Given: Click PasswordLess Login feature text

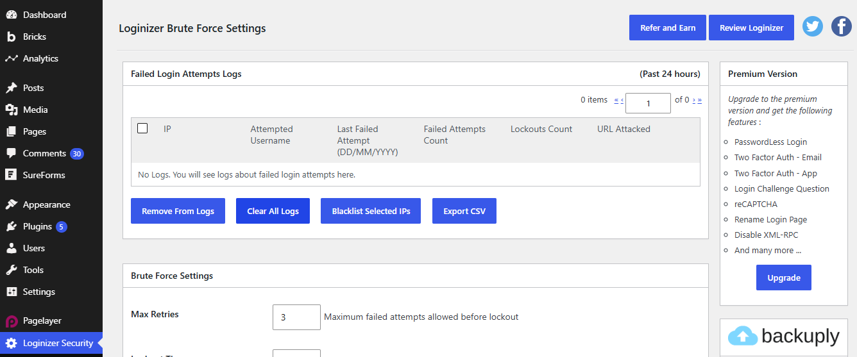Looking at the screenshot, I should [x=770, y=142].
